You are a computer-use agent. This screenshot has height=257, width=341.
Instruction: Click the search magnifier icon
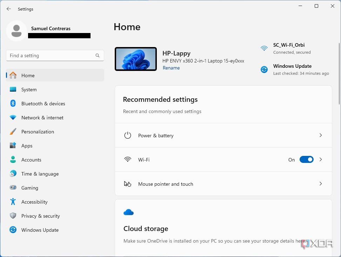[98, 55]
